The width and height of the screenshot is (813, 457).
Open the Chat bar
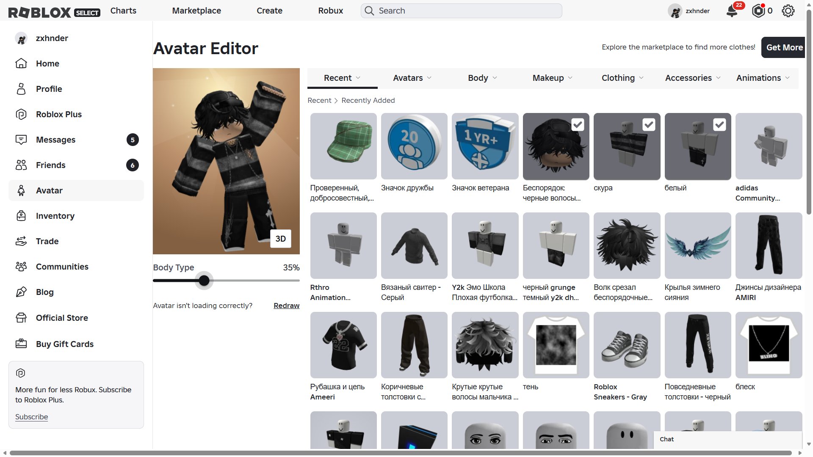[727, 439]
